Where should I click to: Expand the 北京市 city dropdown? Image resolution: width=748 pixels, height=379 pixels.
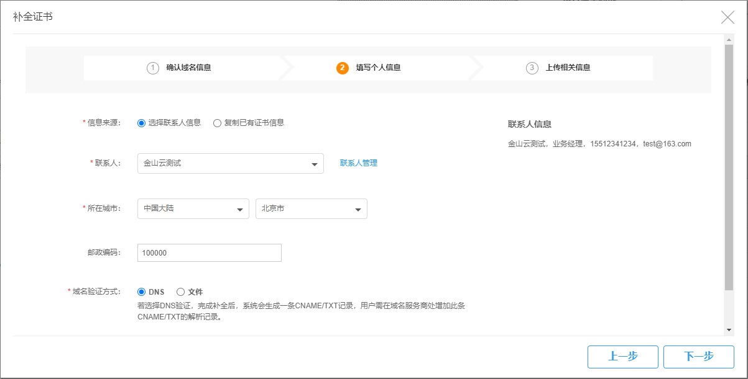tap(311, 209)
